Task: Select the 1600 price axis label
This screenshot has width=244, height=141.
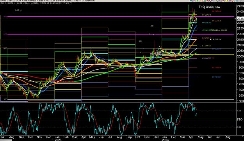Action: click(240, 101)
